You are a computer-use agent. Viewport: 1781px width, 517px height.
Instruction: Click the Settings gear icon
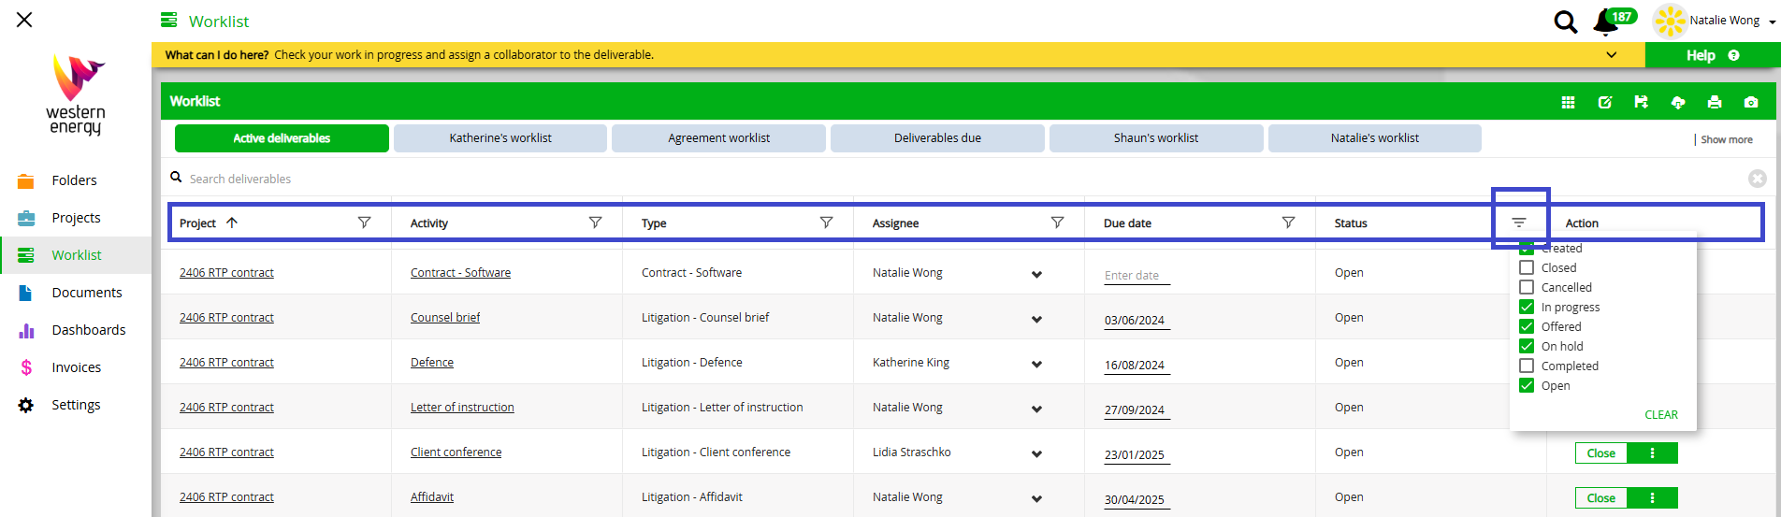coord(26,405)
